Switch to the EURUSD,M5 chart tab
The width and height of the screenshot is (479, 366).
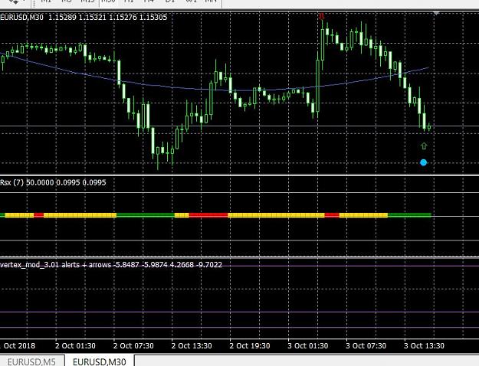click(x=31, y=361)
